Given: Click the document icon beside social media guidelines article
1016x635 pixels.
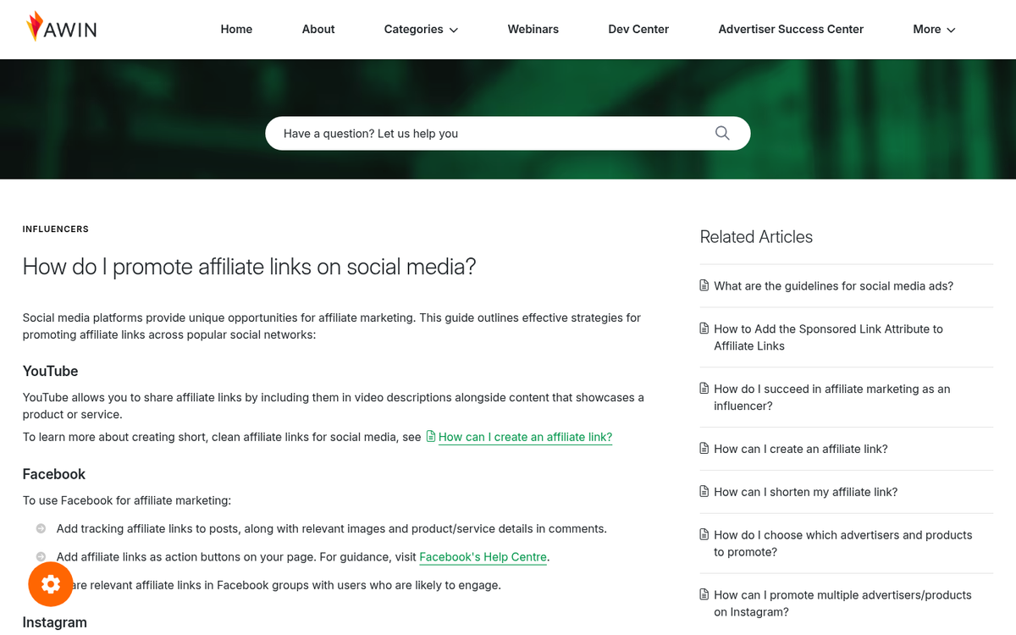Looking at the screenshot, I should tap(704, 285).
